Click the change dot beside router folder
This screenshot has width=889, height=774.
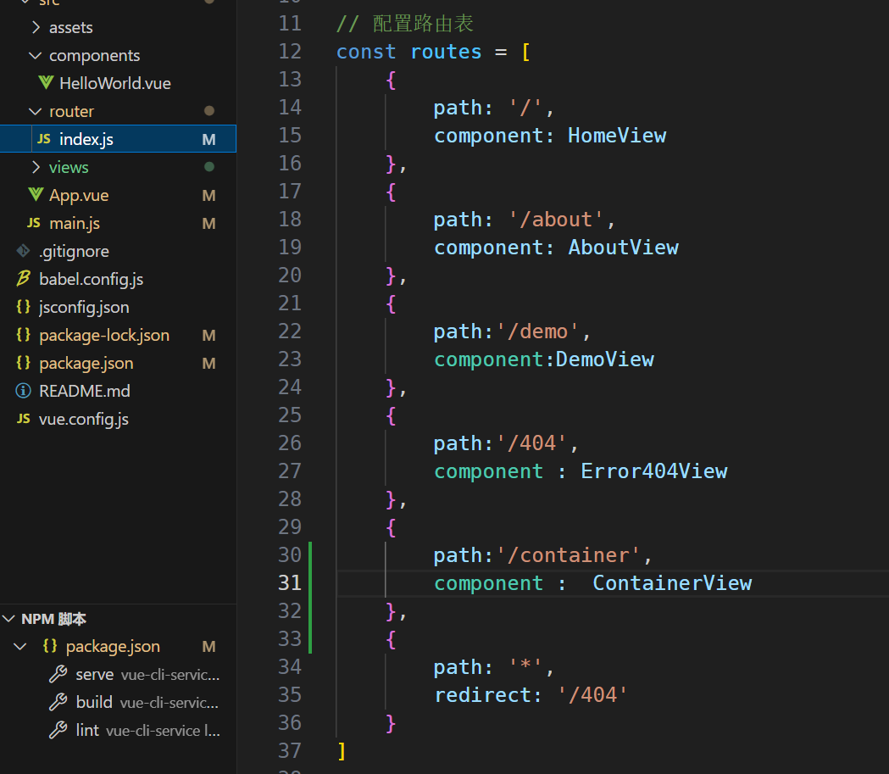209,110
